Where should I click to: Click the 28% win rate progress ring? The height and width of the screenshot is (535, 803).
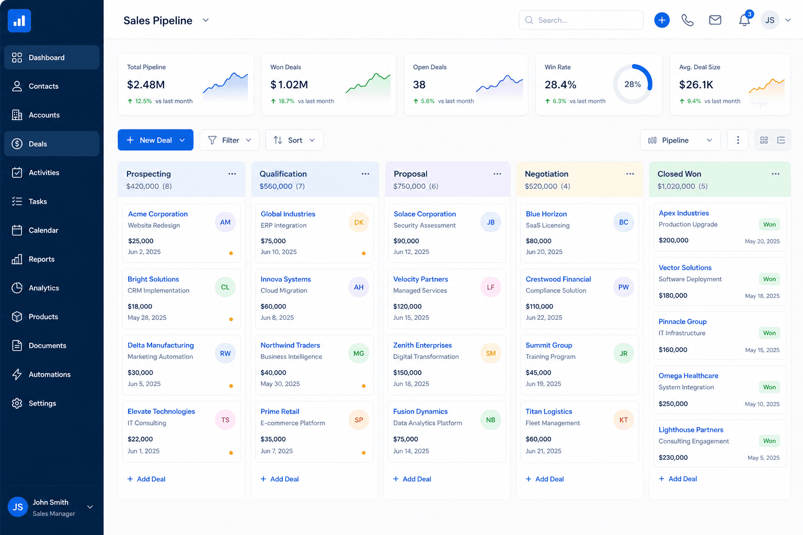(x=633, y=84)
